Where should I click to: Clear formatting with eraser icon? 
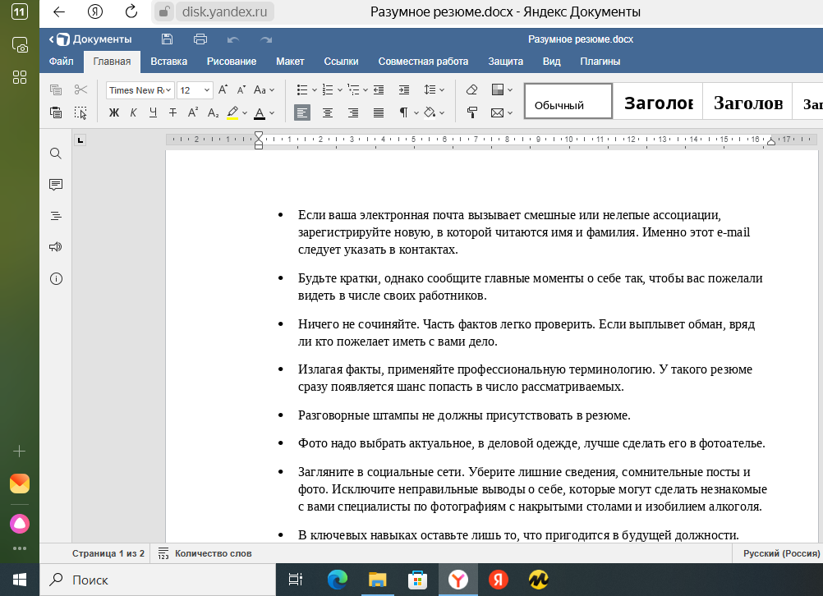[471, 89]
